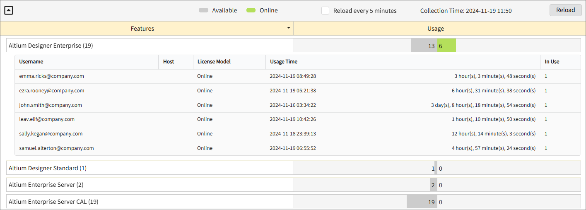Click duration 3 hour(s), 3 minute(s), 48 second(s)
The height and width of the screenshot is (210, 586).
pos(495,76)
